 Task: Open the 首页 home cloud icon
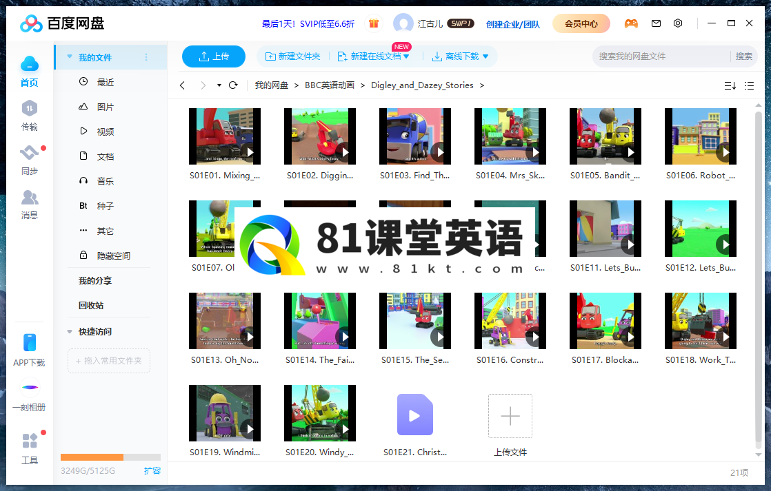click(x=30, y=64)
